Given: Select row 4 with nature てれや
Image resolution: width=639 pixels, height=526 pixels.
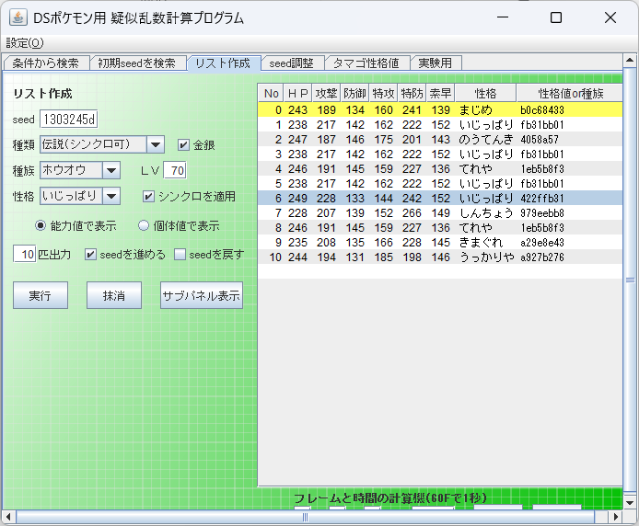Looking at the screenshot, I should 440,168.
